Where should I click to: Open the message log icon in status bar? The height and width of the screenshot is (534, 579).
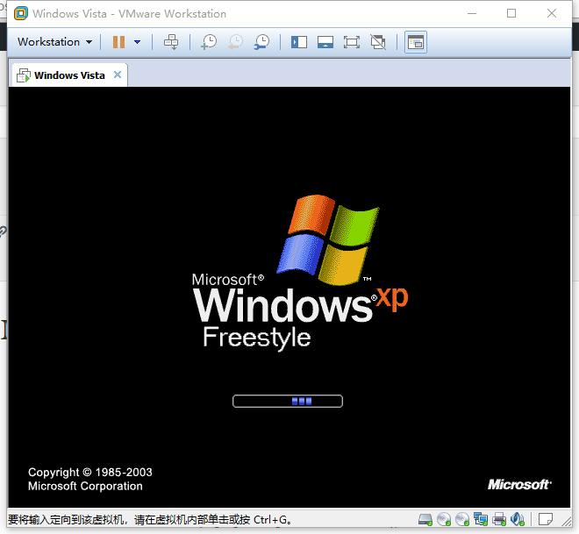pos(546,520)
